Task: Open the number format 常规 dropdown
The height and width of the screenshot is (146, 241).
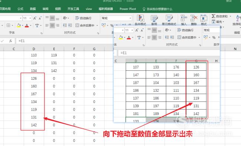Action: (x=130, y=18)
